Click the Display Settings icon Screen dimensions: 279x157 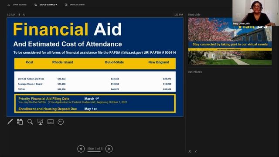36,5
